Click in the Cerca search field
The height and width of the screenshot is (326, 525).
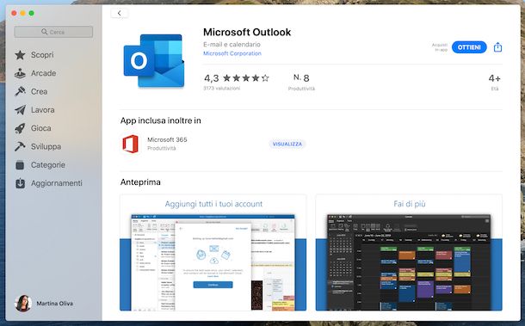click(x=53, y=32)
